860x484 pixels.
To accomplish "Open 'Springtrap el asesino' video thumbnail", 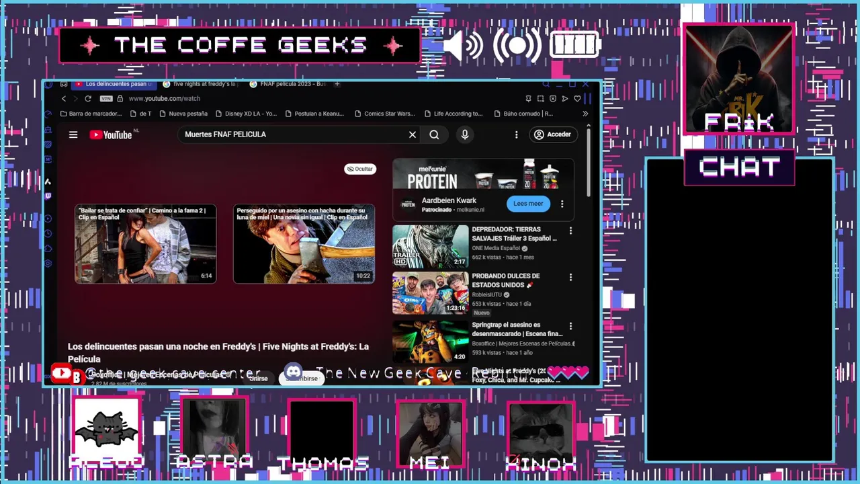I will click(430, 341).
